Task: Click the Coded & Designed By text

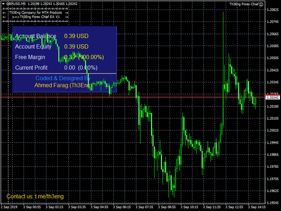Action: (x=63, y=78)
